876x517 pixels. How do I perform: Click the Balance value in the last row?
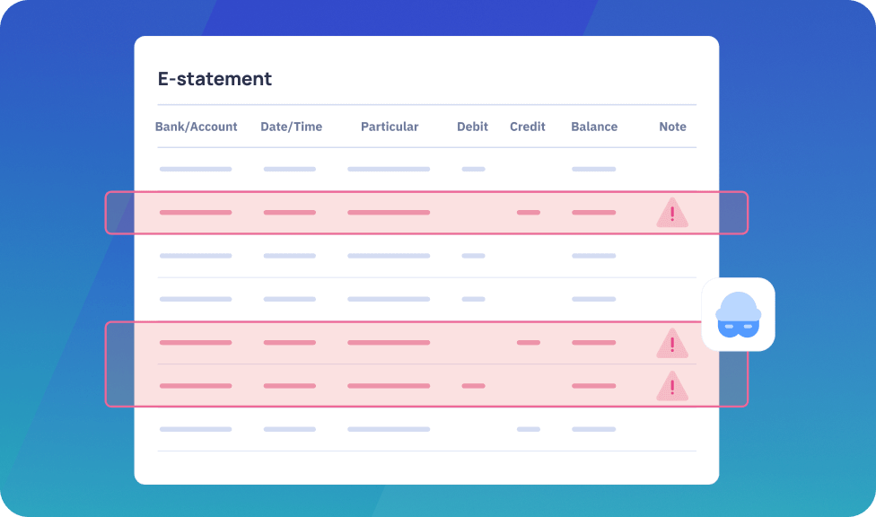pos(593,429)
